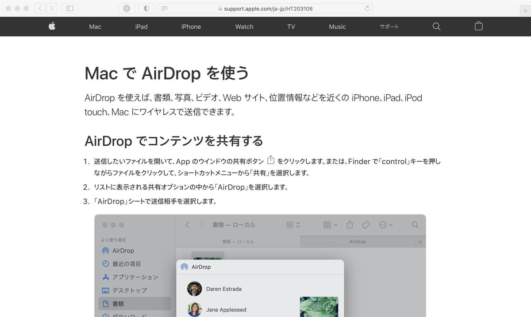Go forward with Safari's forward arrow

pos(52,8)
